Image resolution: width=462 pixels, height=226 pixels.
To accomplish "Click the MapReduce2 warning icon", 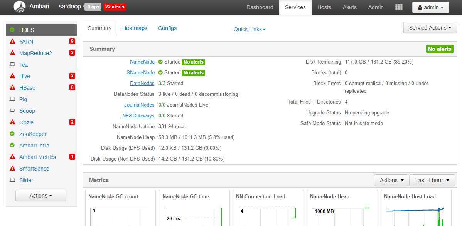I will [12, 53].
